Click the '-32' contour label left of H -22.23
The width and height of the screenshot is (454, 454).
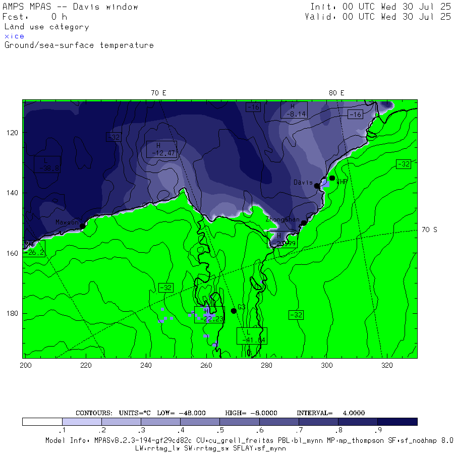pyautogui.click(x=166, y=288)
